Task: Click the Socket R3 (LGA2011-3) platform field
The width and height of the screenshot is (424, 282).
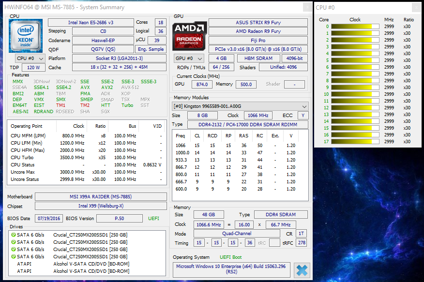Action: tap(119, 59)
